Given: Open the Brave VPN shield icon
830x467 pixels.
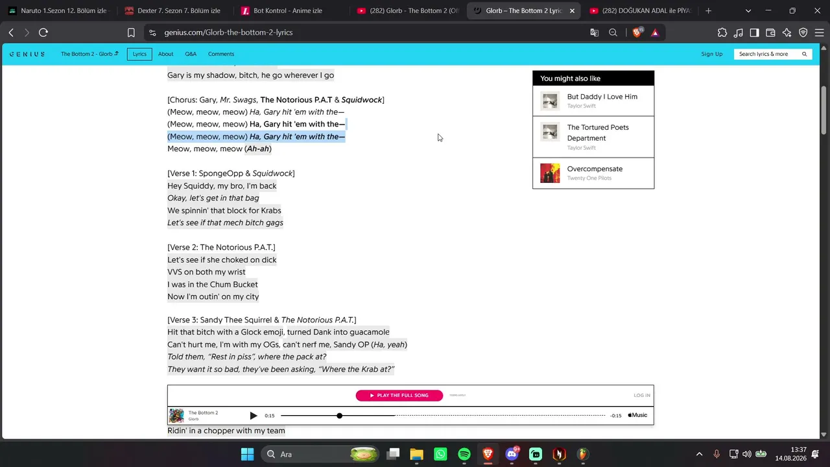Looking at the screenshot, I should (x=803, y=32).
